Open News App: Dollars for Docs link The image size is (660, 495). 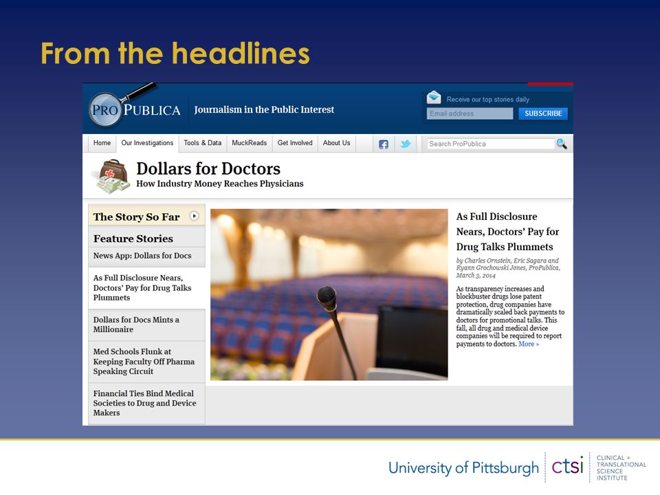pyautogui.click(x=142, y=256)
